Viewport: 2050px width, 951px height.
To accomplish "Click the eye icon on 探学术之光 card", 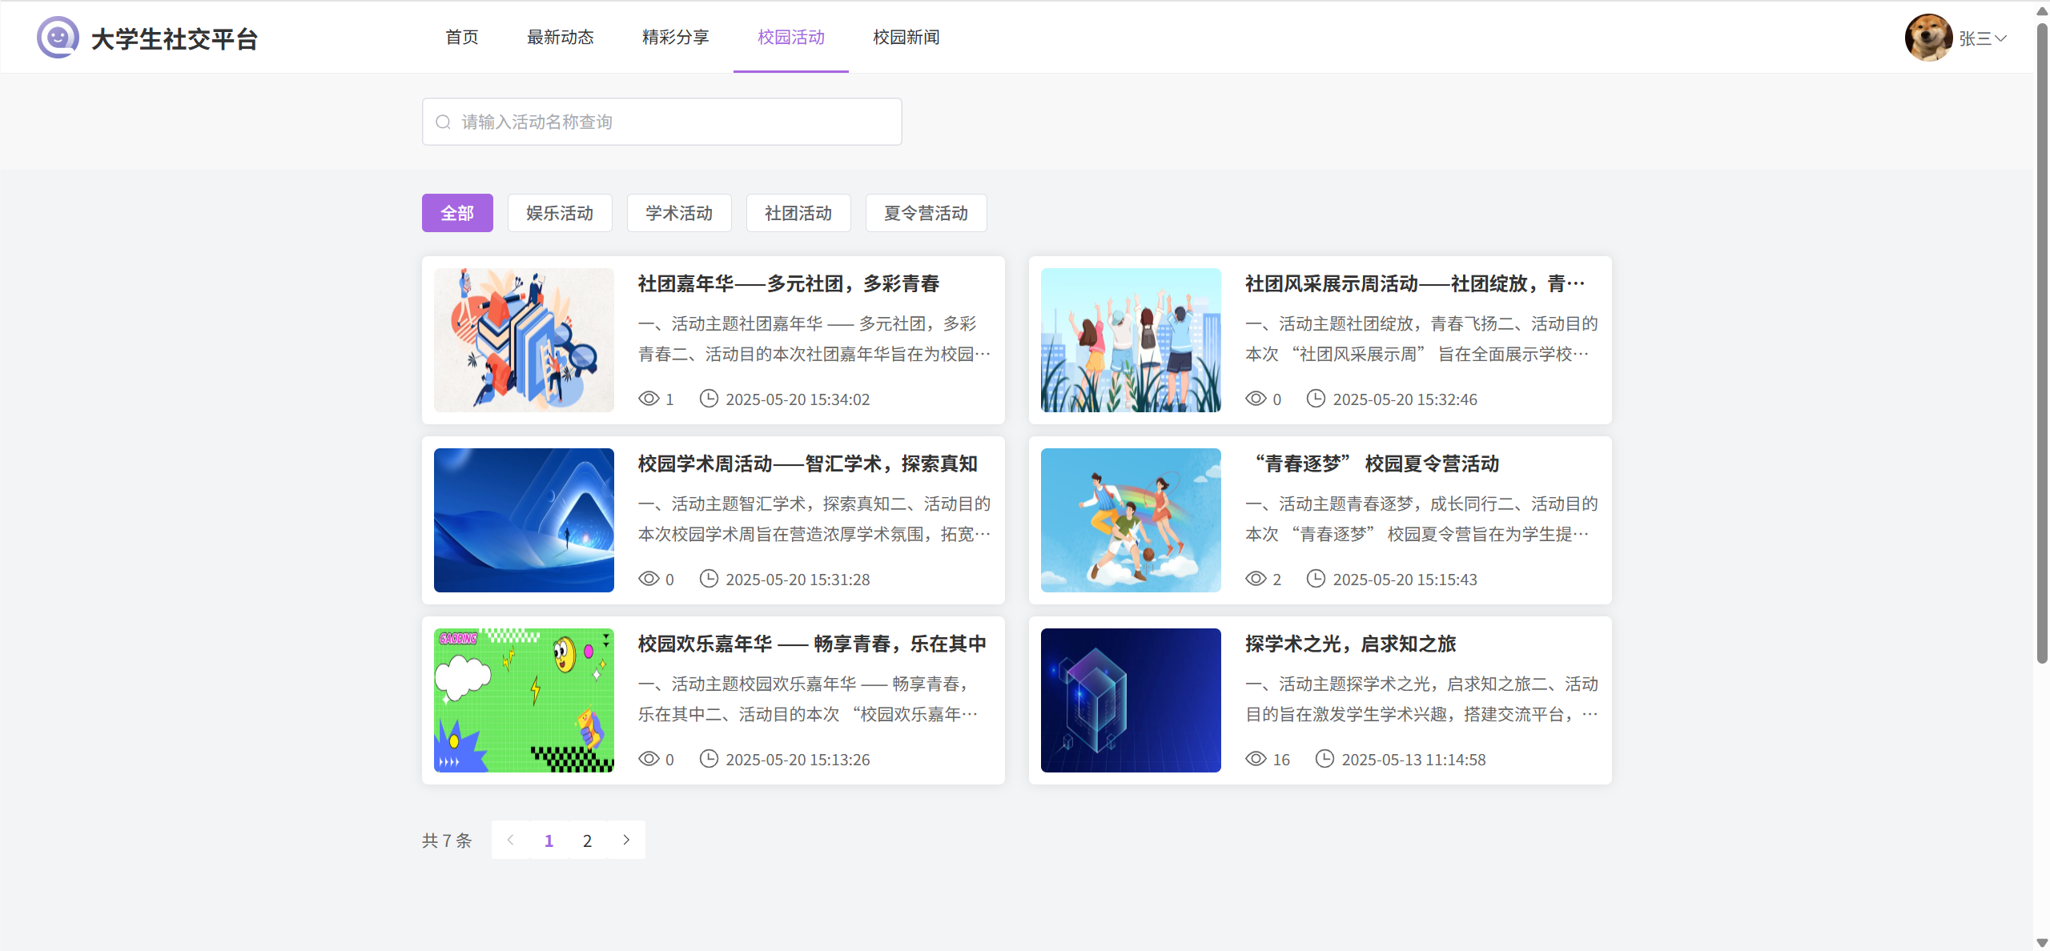I will point(1255,759).
